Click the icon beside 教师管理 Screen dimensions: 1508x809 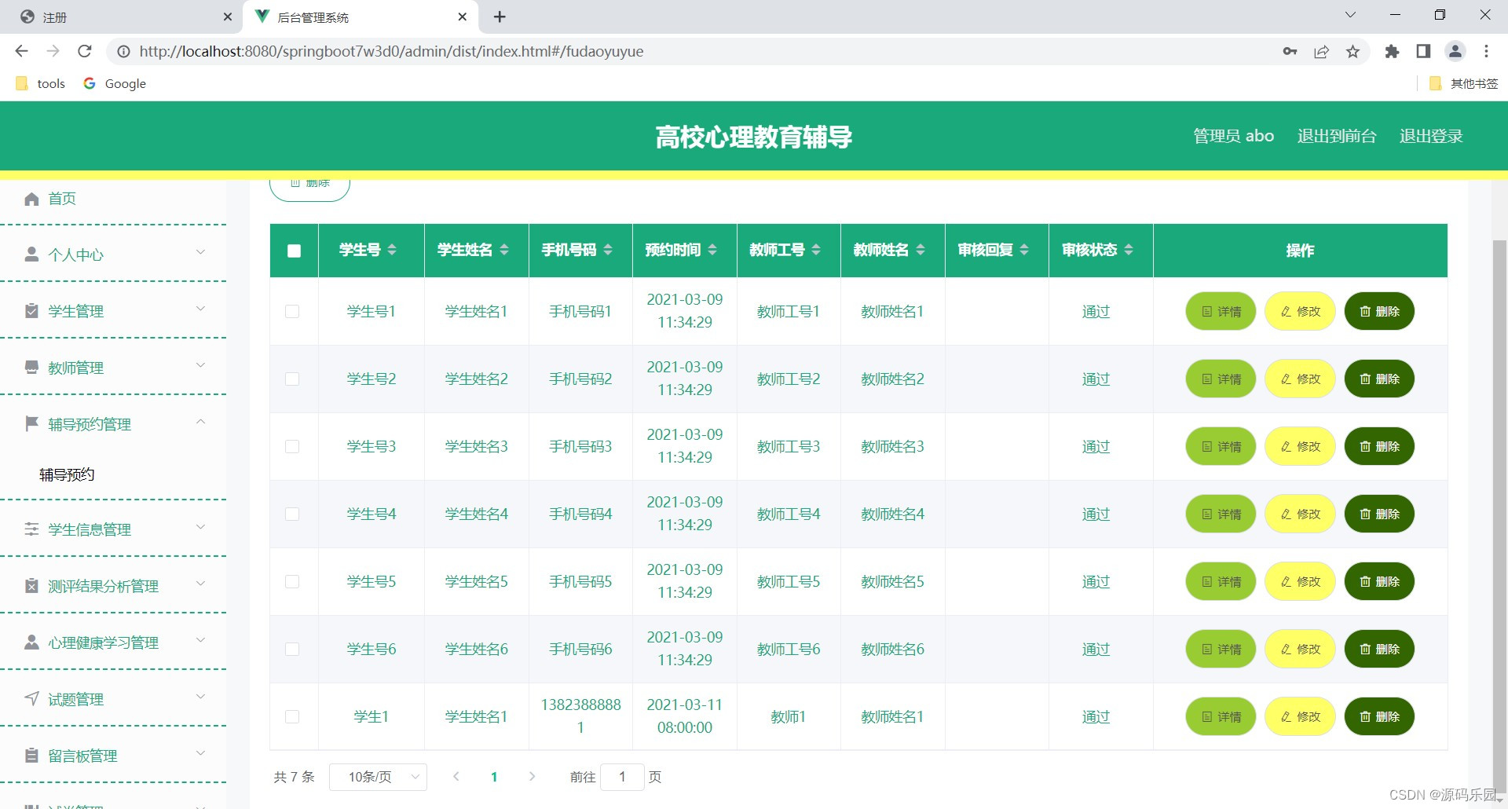tap(31, 368)
